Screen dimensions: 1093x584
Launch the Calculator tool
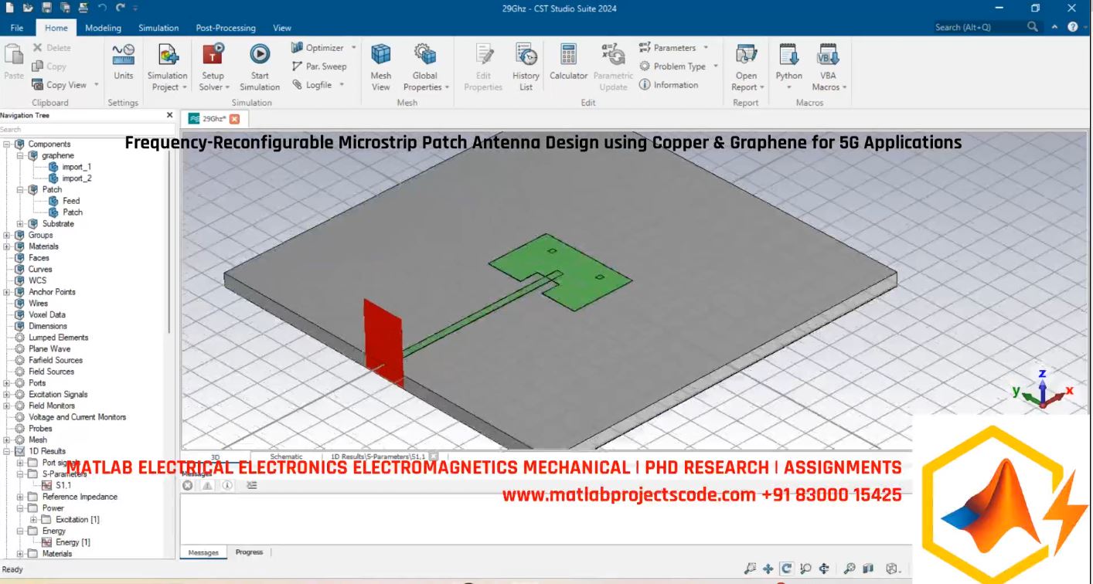tap(569, 63)
